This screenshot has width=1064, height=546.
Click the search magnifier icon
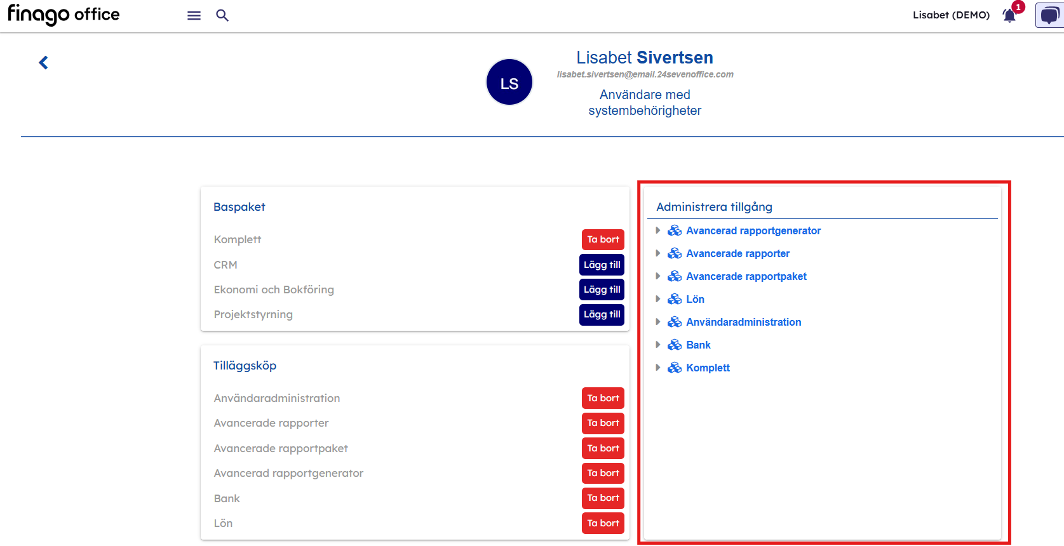pos(222,15)
